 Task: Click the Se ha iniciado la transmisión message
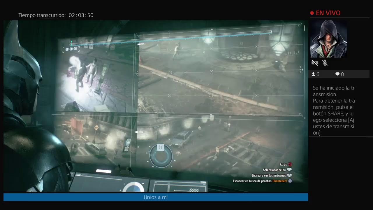pos(334,91)
